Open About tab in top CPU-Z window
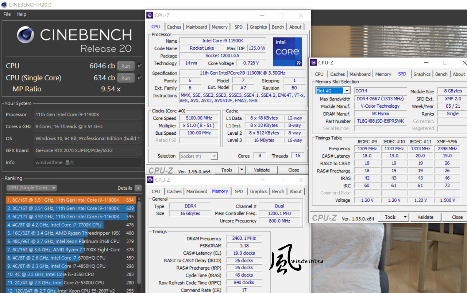 click(296, 27)
